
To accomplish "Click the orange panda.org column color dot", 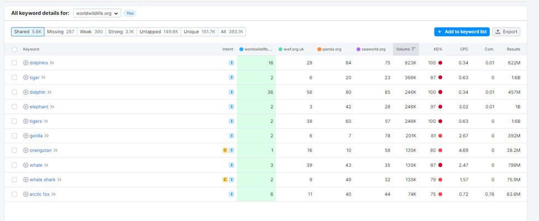I will pyautogui.click(x=320, y=50).
